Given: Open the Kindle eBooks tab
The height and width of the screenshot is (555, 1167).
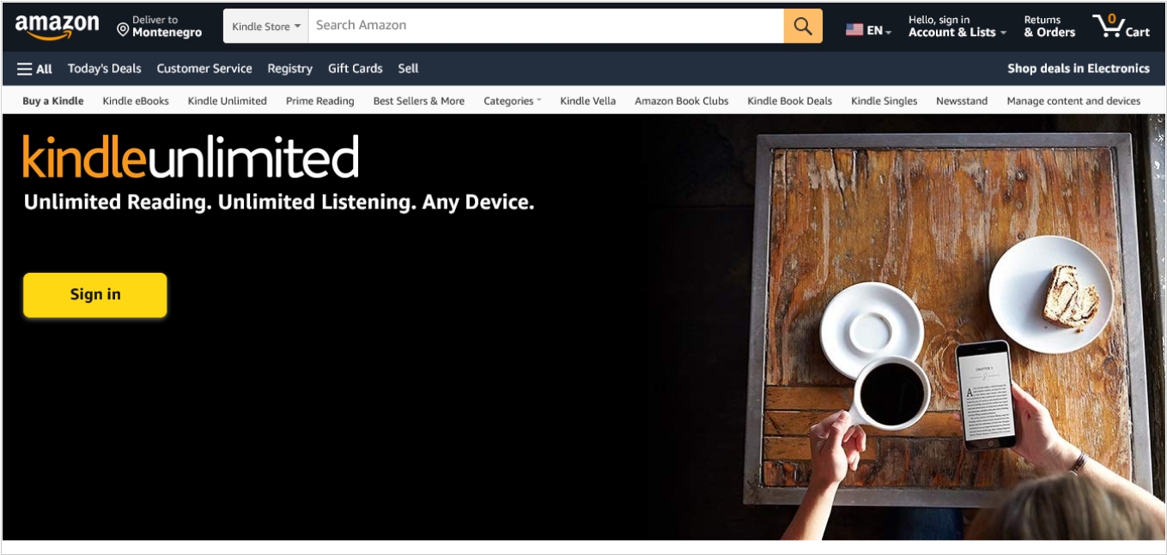Looking at the screenshot, I should pos(136,101).
